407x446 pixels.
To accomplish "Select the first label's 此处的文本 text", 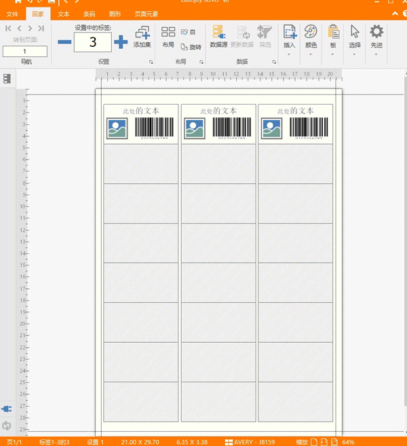I will coord(141,111).
